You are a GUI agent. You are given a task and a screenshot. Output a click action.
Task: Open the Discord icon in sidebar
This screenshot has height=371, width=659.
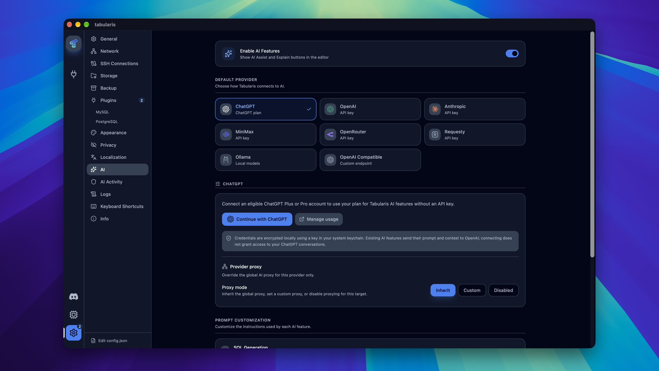click(x=73, y=296)
